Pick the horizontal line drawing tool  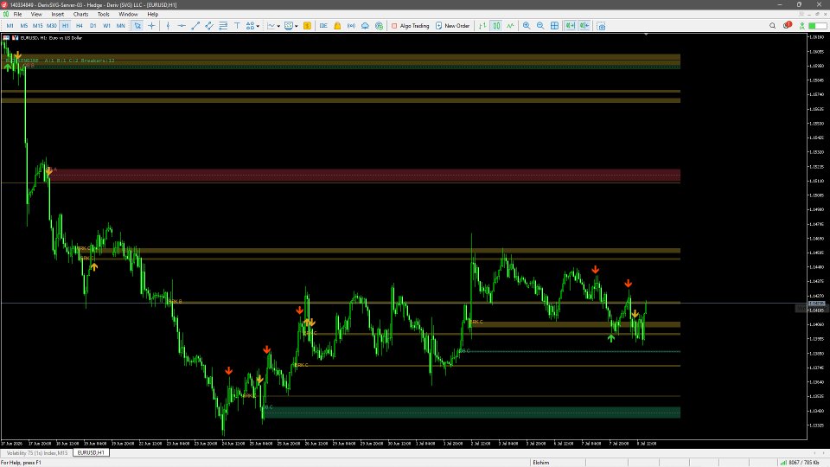182,25
